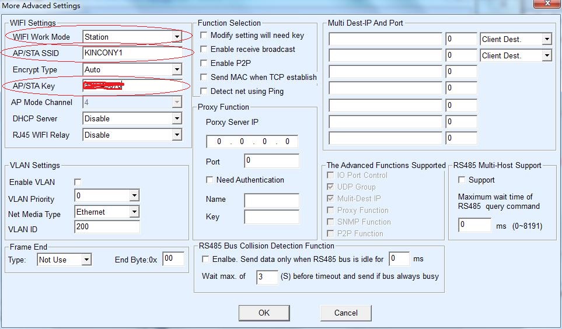
Task: Enable the Modify setting will need key checkbox
Action: click(x=204, y=36)
